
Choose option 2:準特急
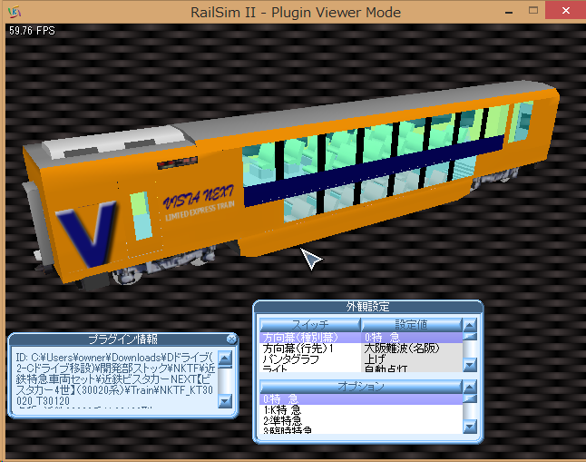pyautogui.click(x=361, y=421)
